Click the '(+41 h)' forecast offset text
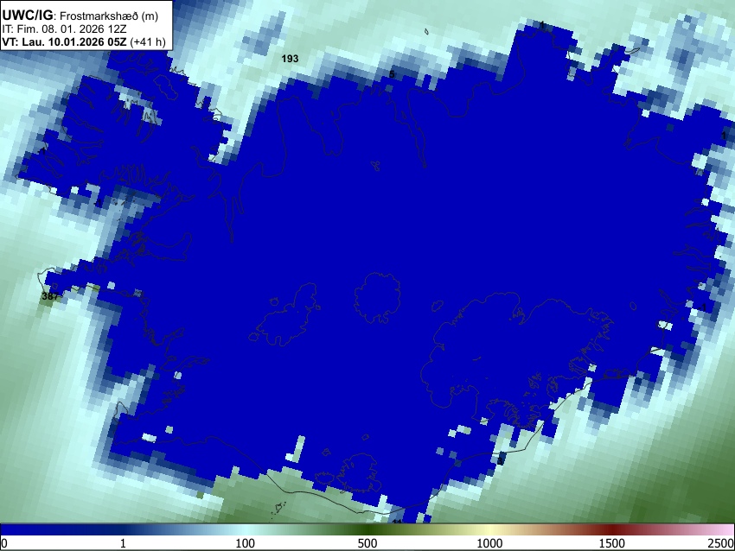 point(147,41)
